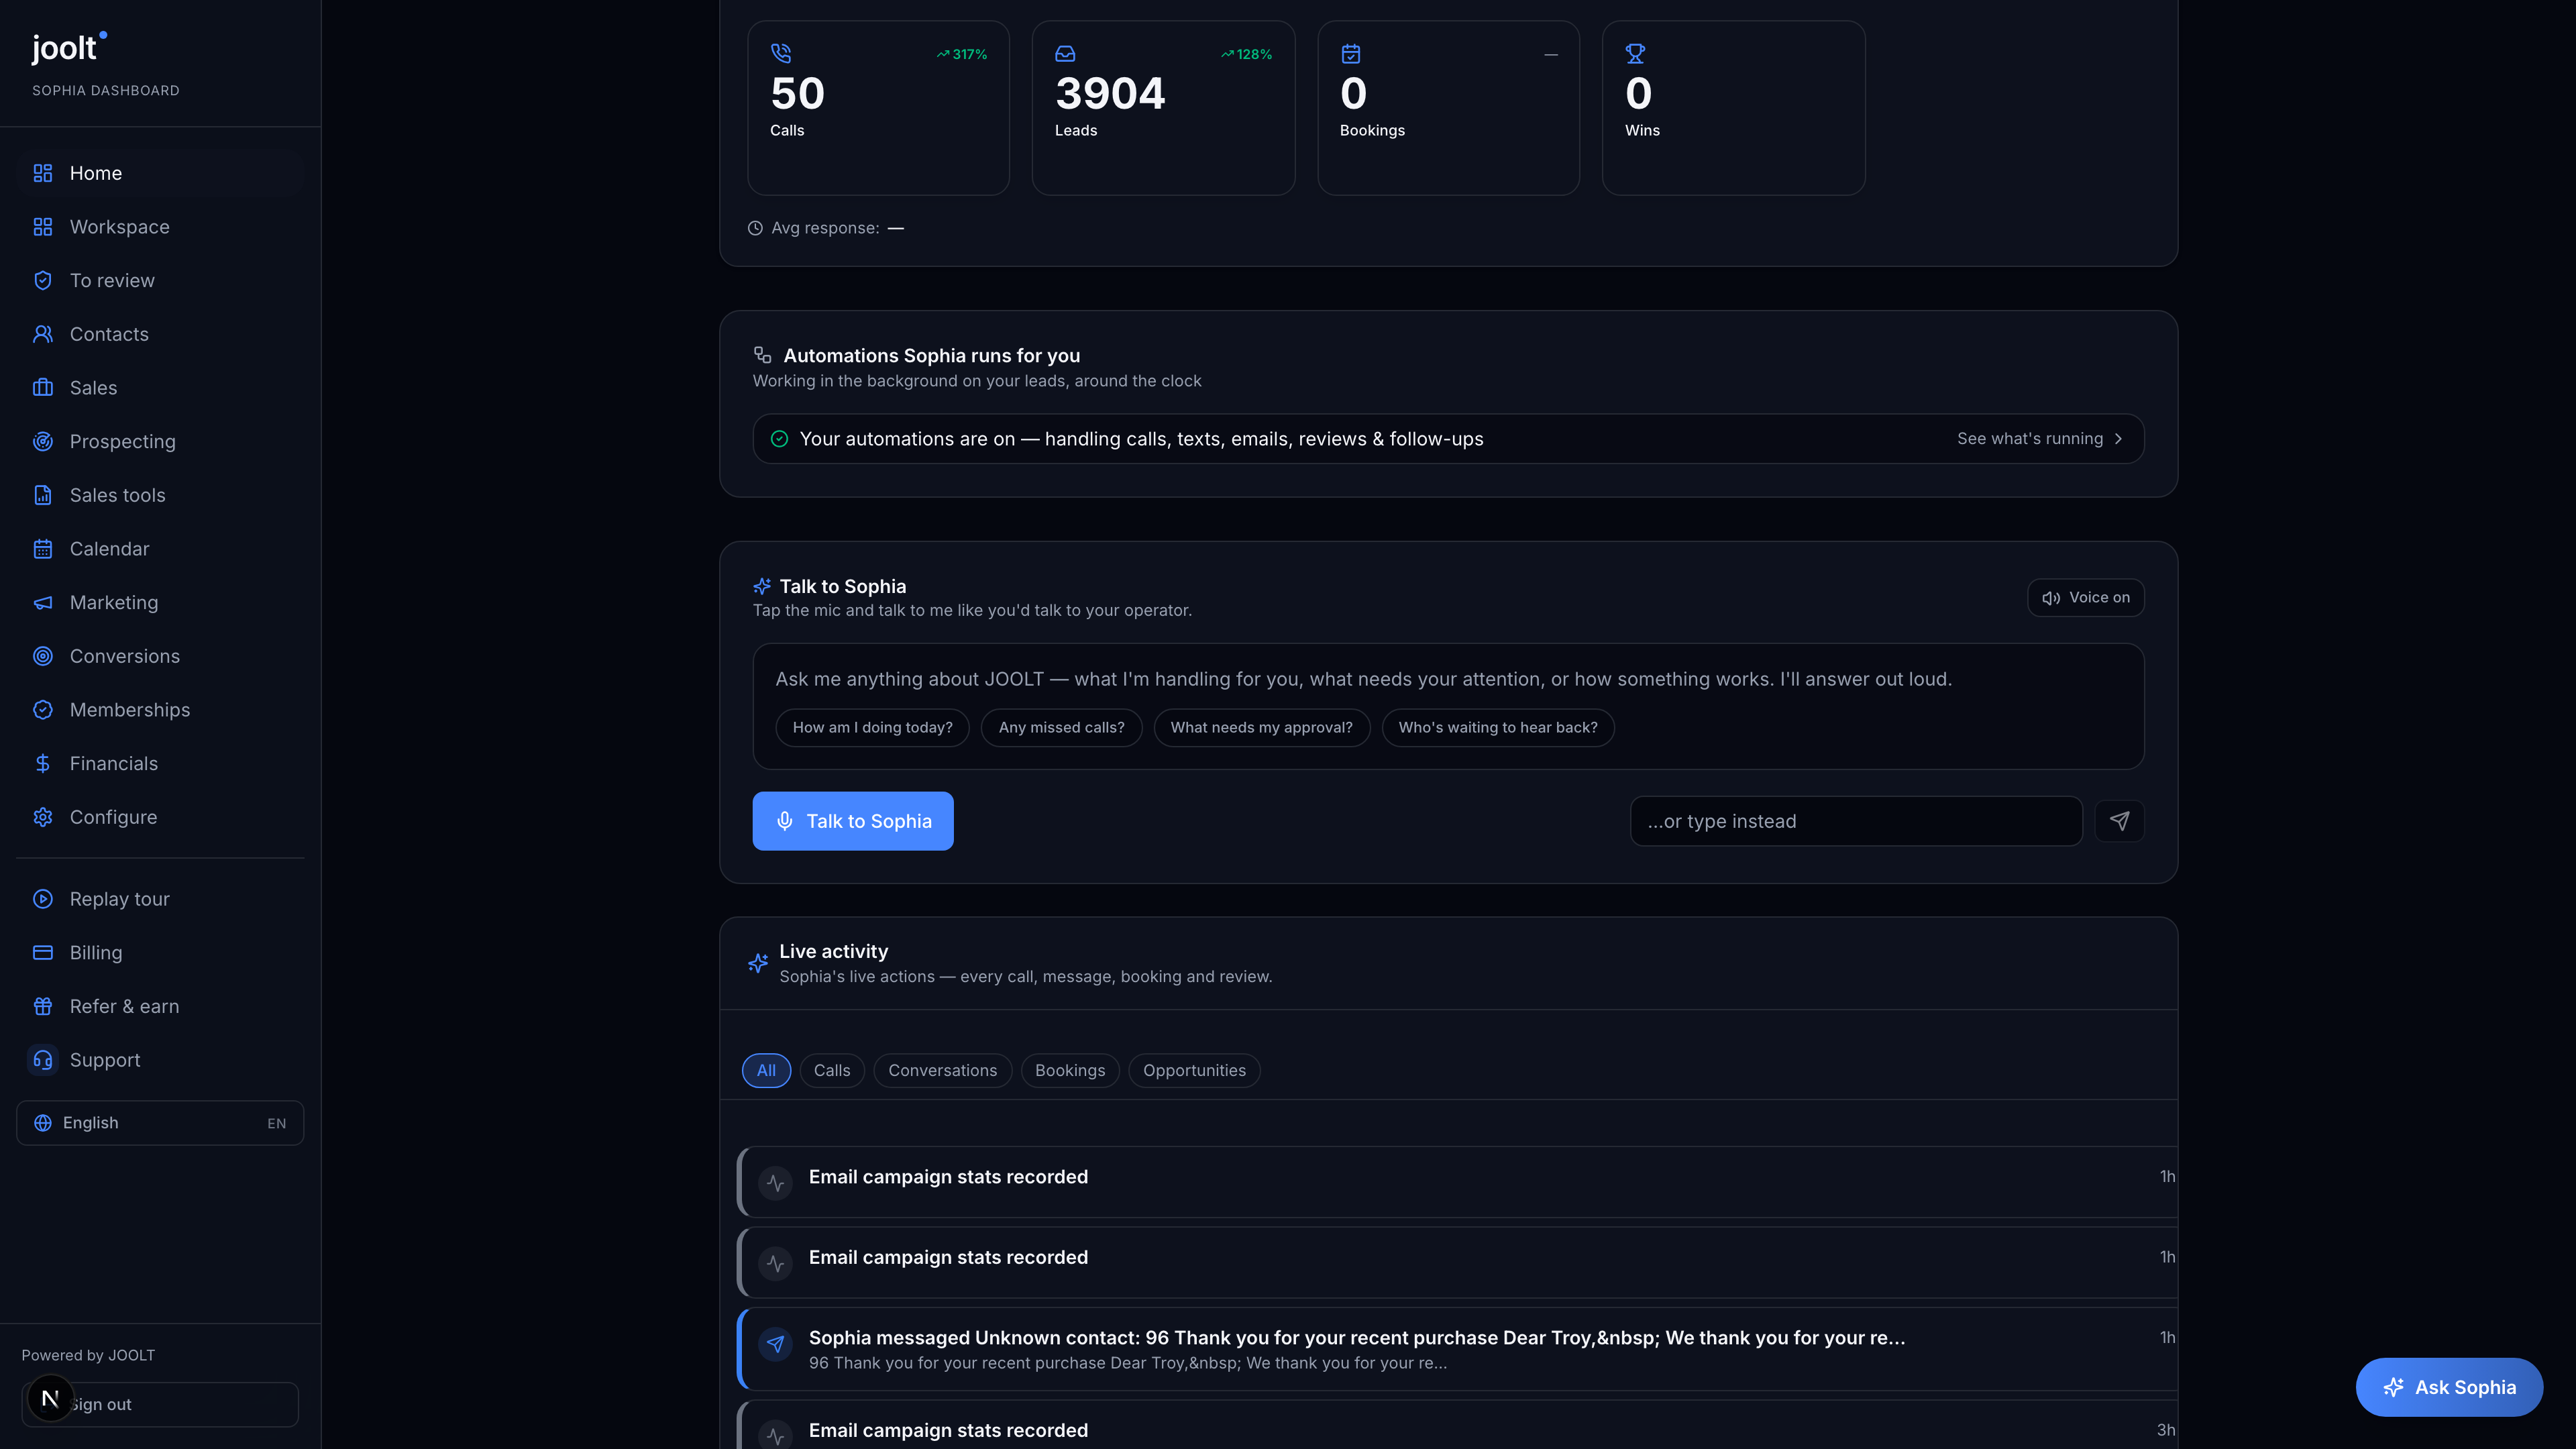Click the Sign out button
The height and width of the screenshot is (1449, 2576).
click(x=160, y=1405)
